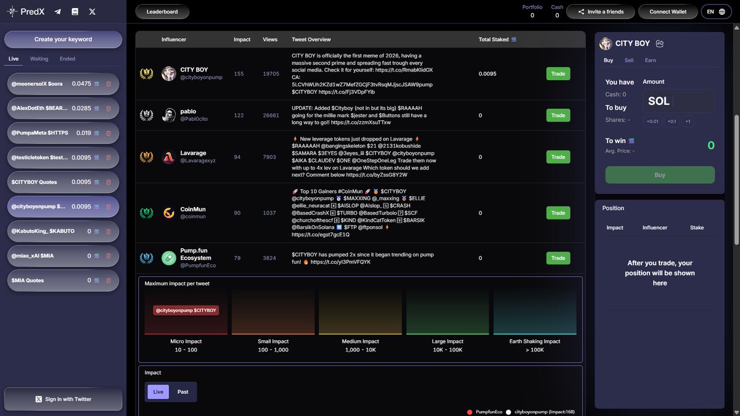Click CITY BOY avatar in trade panel
This screenshot has height=416, width=740.
click(606, 44)
